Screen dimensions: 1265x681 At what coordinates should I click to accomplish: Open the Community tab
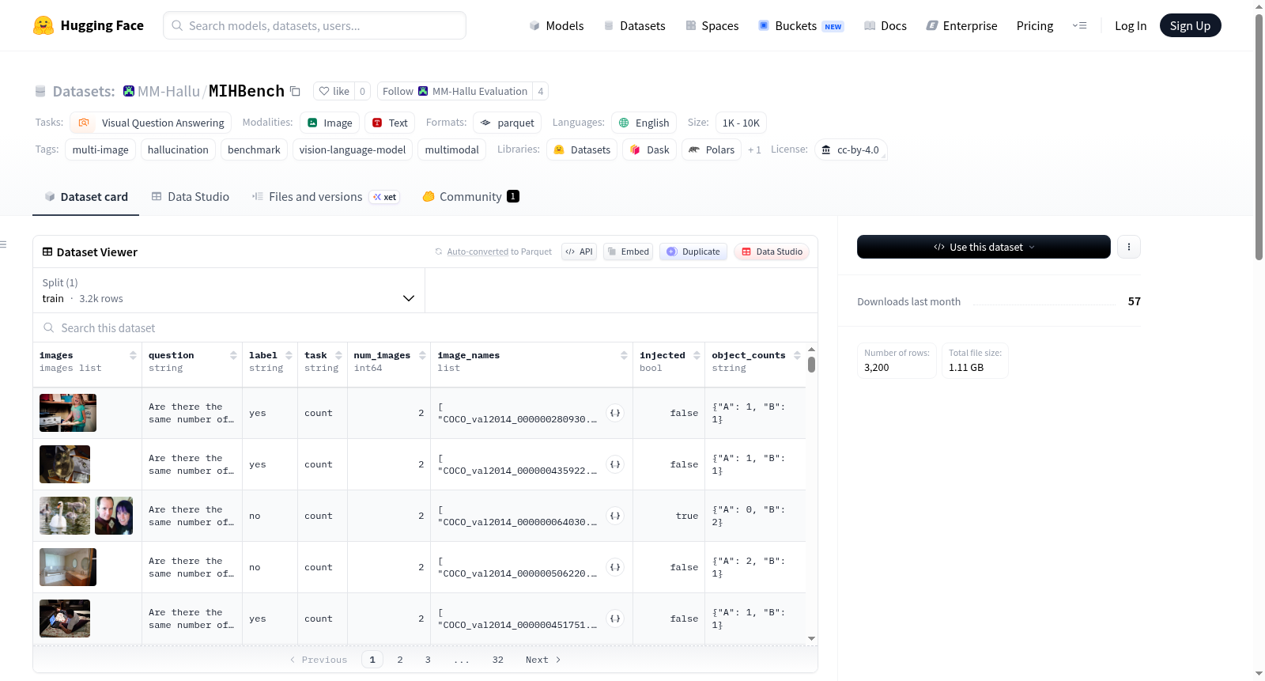pos(470,197)
